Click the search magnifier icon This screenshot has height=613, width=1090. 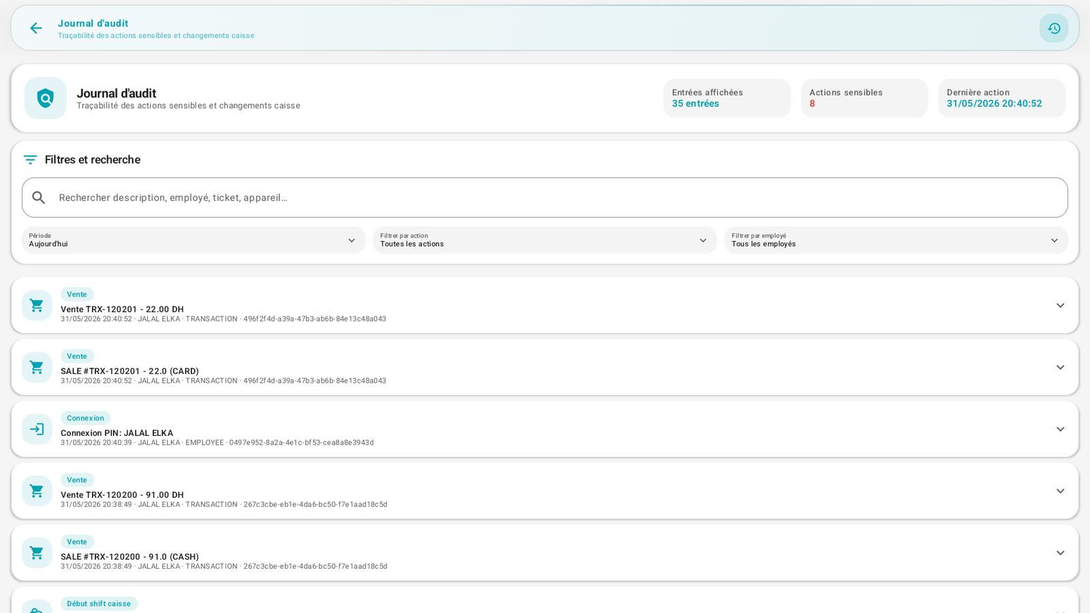39,198
